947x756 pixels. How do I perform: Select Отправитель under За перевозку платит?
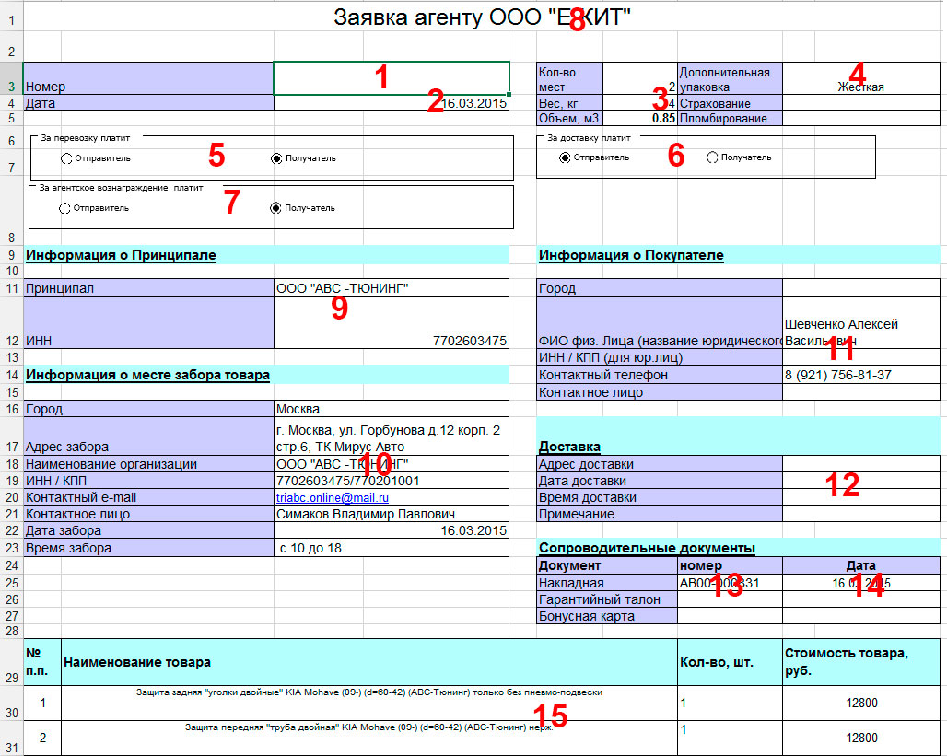[66, 158]
